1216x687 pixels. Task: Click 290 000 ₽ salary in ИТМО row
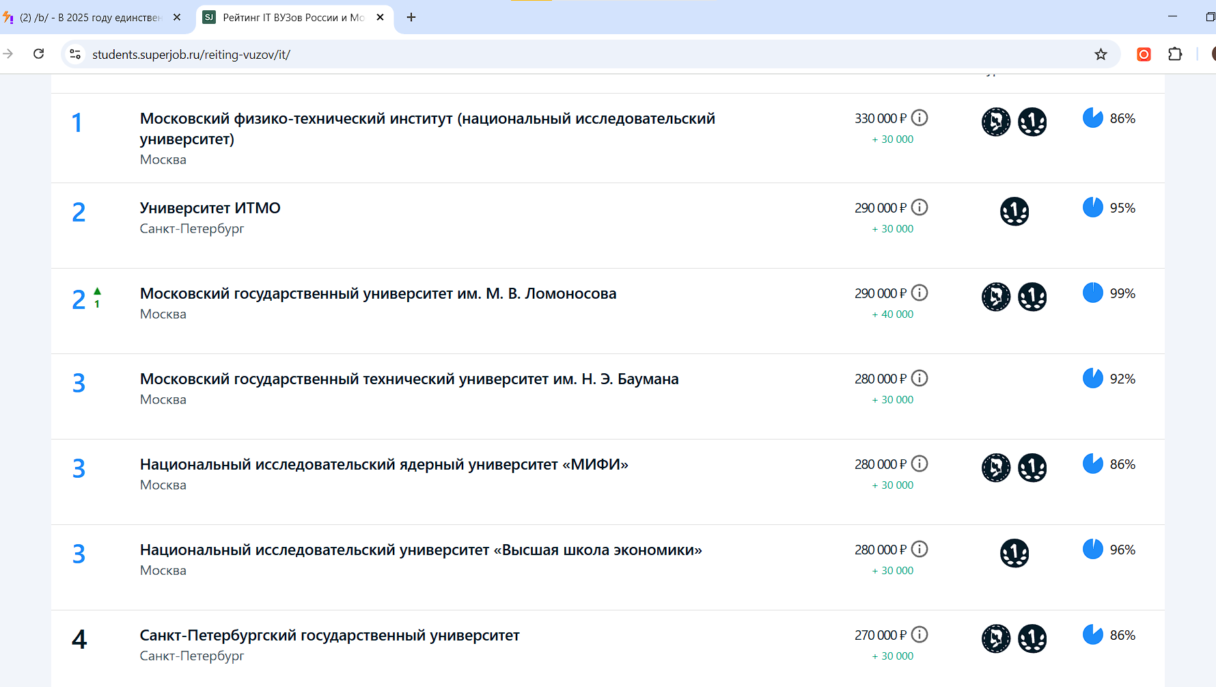click(881, 208)
